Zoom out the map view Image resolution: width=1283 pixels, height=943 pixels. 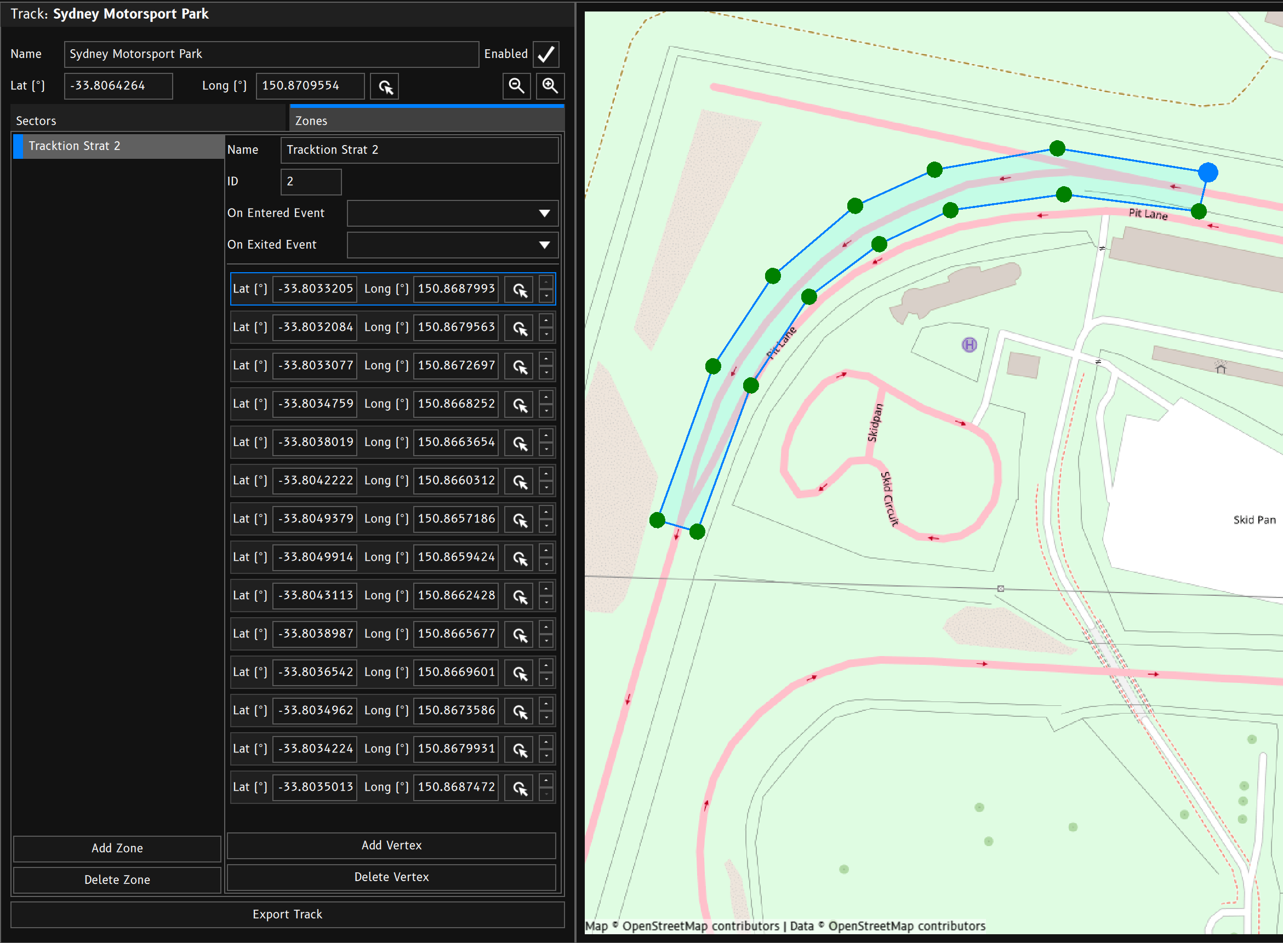pyautogui.click(x=517, y=86)
